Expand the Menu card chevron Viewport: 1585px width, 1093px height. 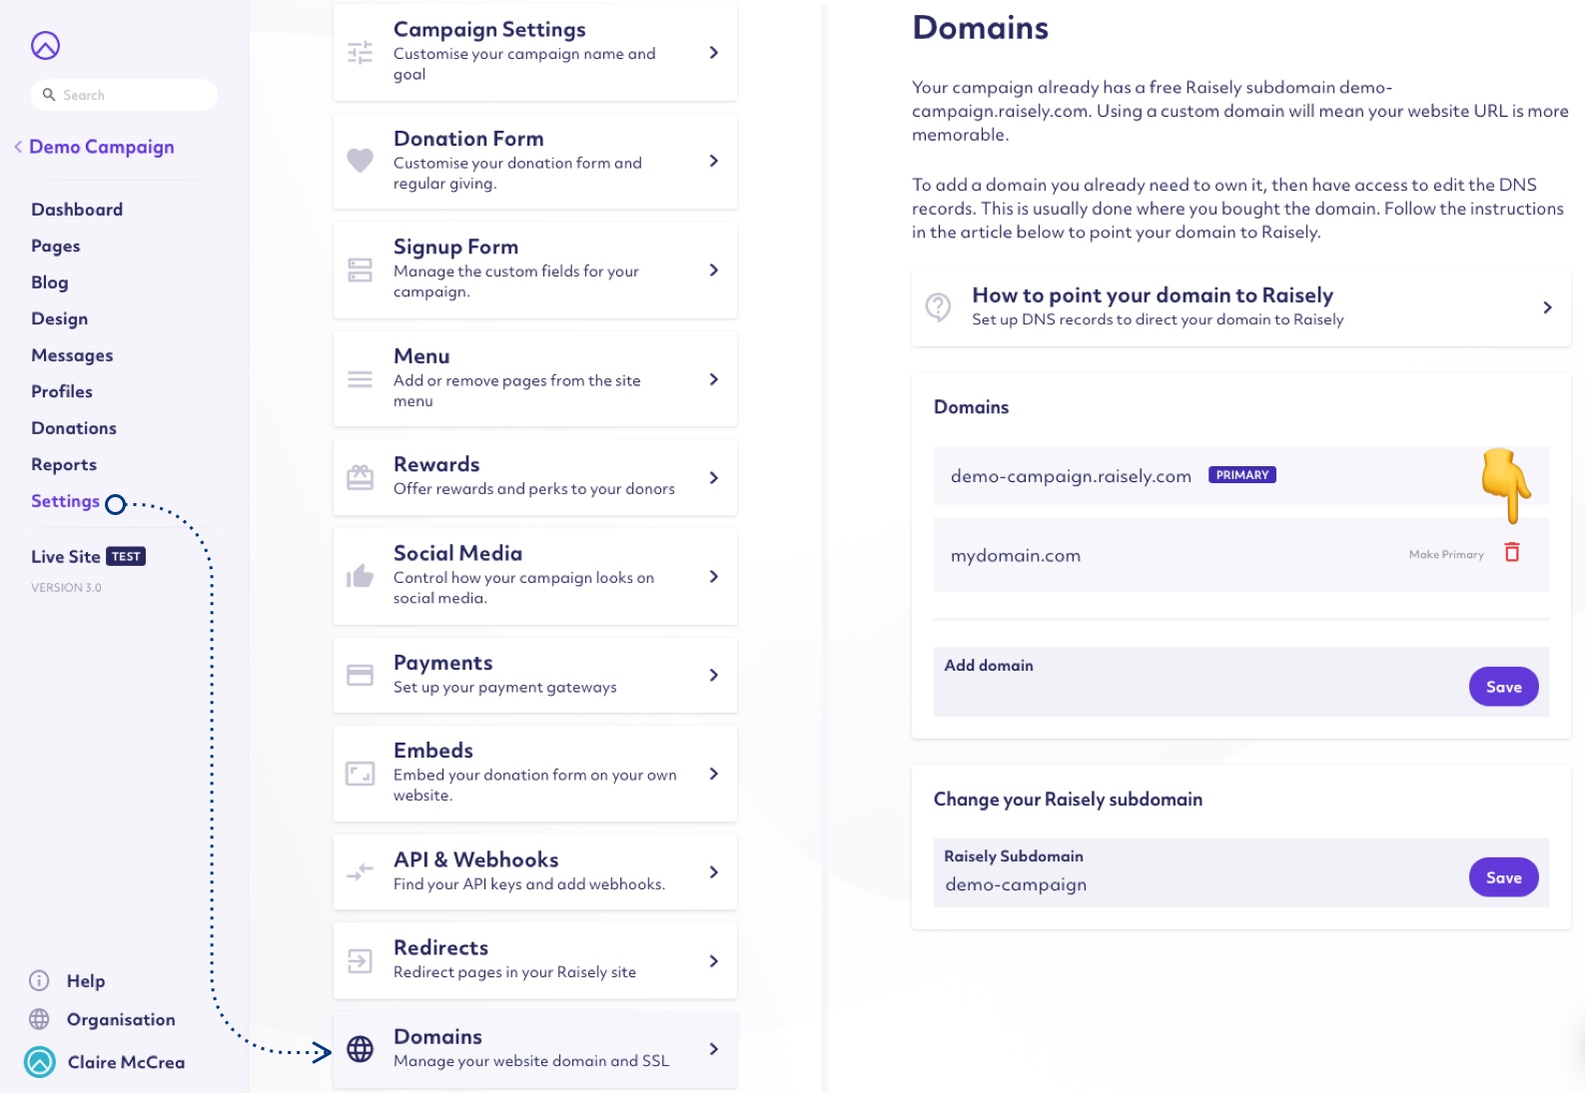(x=713, y=379)
